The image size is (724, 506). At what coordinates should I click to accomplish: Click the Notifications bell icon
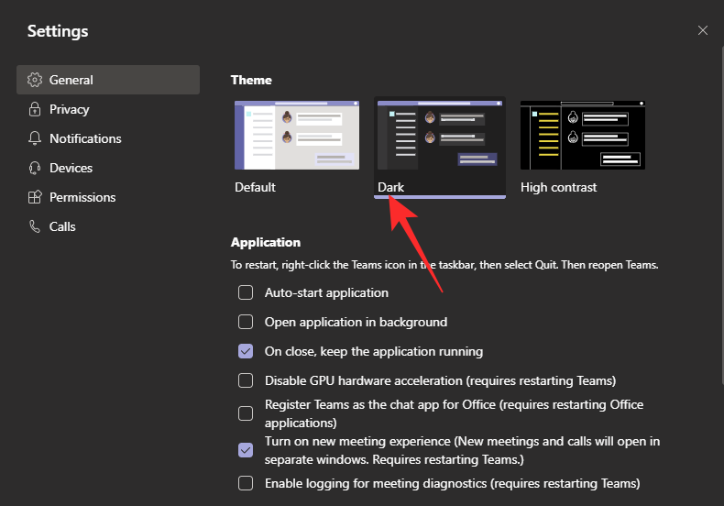pyautogui.click(x=35, y=138)
